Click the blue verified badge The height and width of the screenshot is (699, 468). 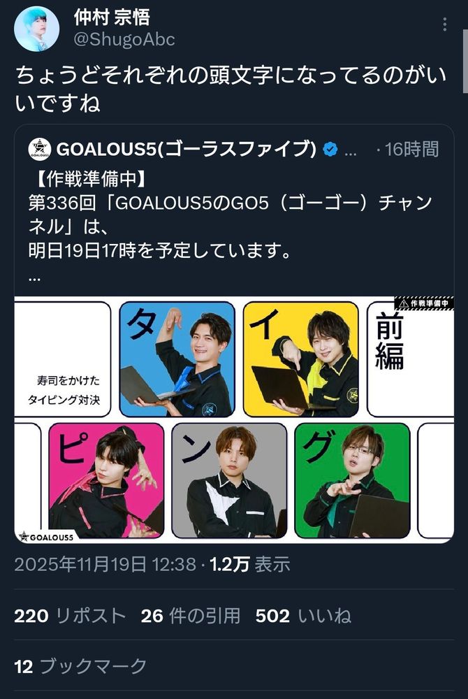330,150
